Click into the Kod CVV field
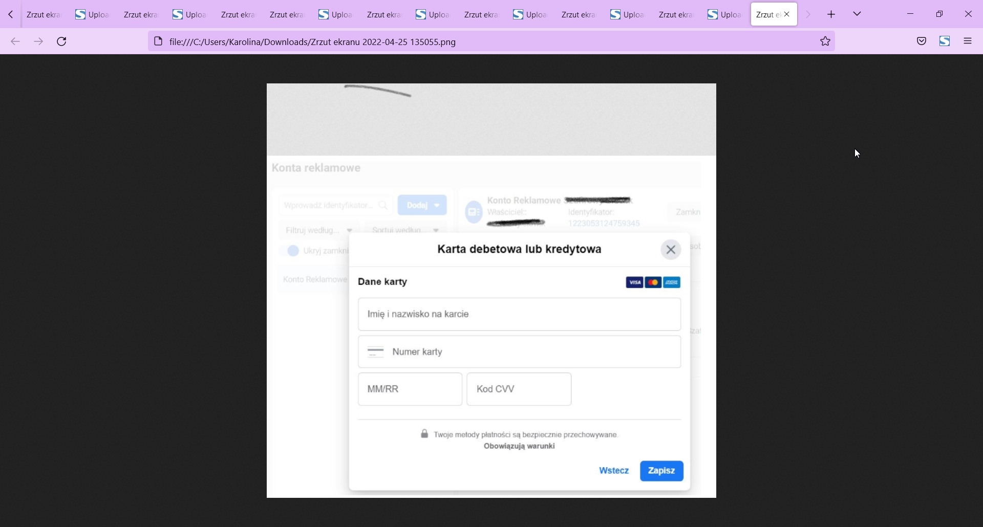Image resolution: width=983 pixels, height=527 pixels. pyautogui.click(x=519, y=389)
